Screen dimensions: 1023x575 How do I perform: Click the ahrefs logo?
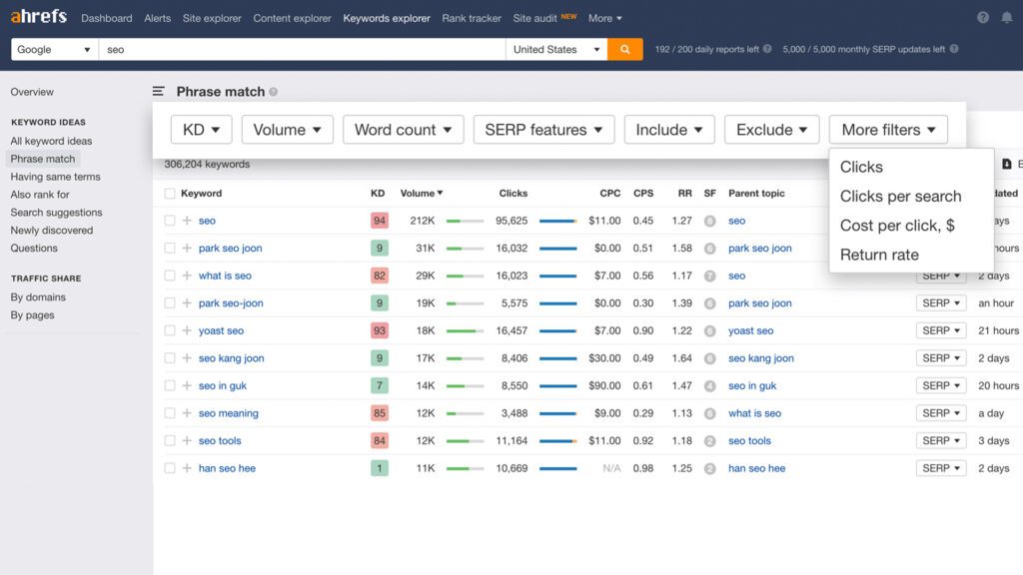pos(39,16)
